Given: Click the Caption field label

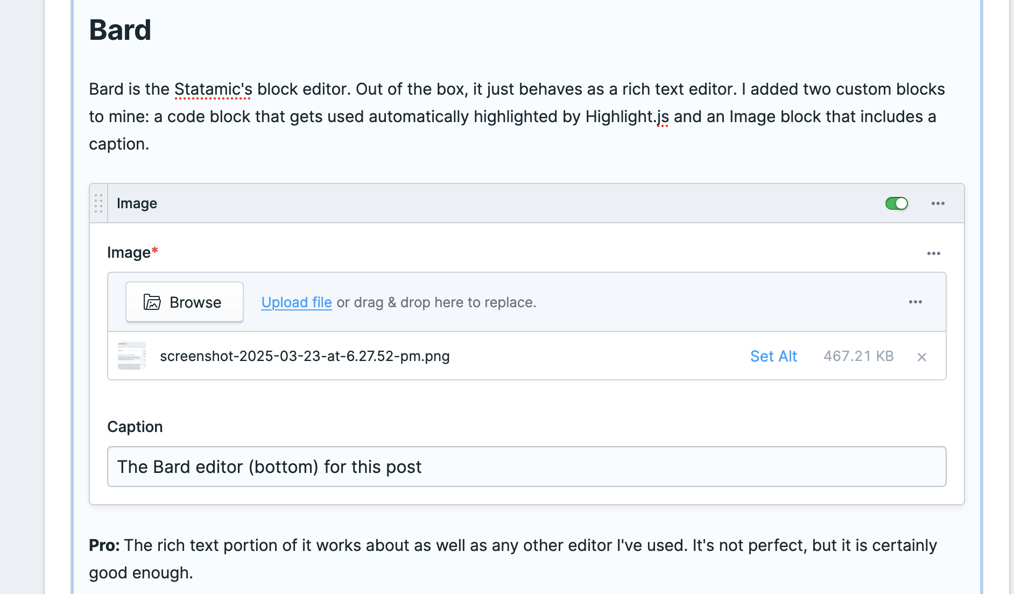Looking at the screenshot, I should [x=135, y=427].
